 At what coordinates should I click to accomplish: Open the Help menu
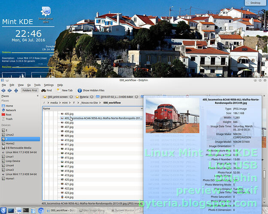pyautogui.click(x=60, y=85)
